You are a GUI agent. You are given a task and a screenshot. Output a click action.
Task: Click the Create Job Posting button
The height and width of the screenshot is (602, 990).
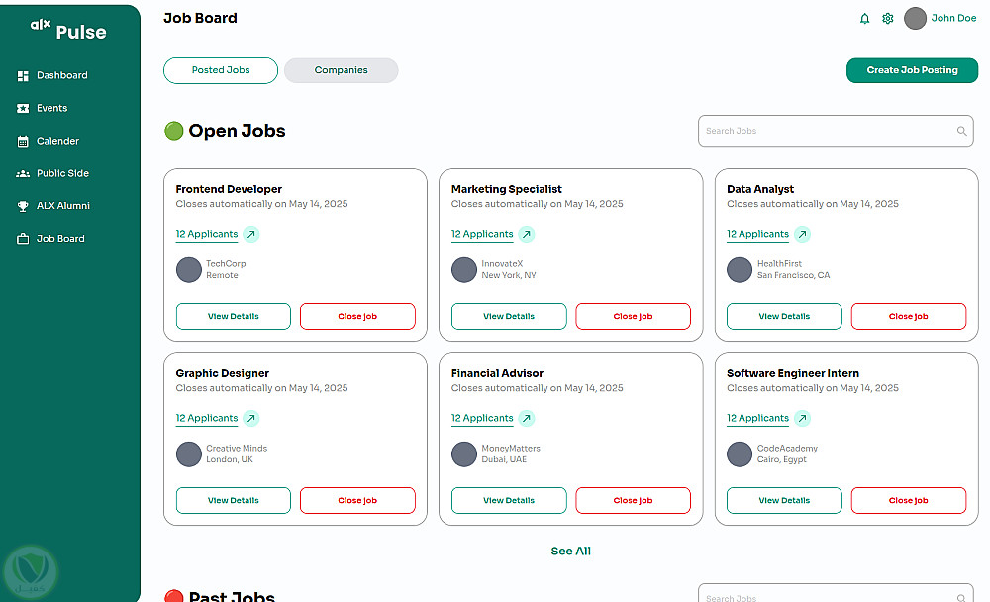coord(912,70)
